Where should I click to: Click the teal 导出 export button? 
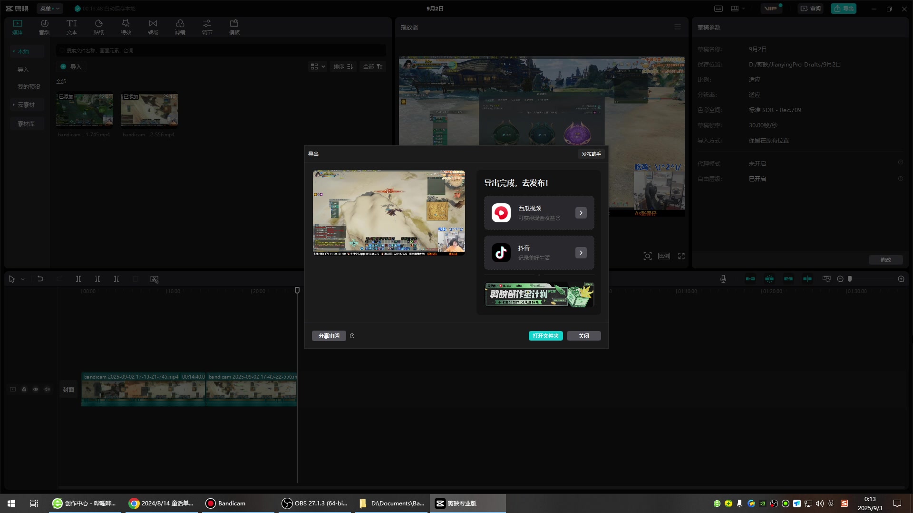pos(844,9)
